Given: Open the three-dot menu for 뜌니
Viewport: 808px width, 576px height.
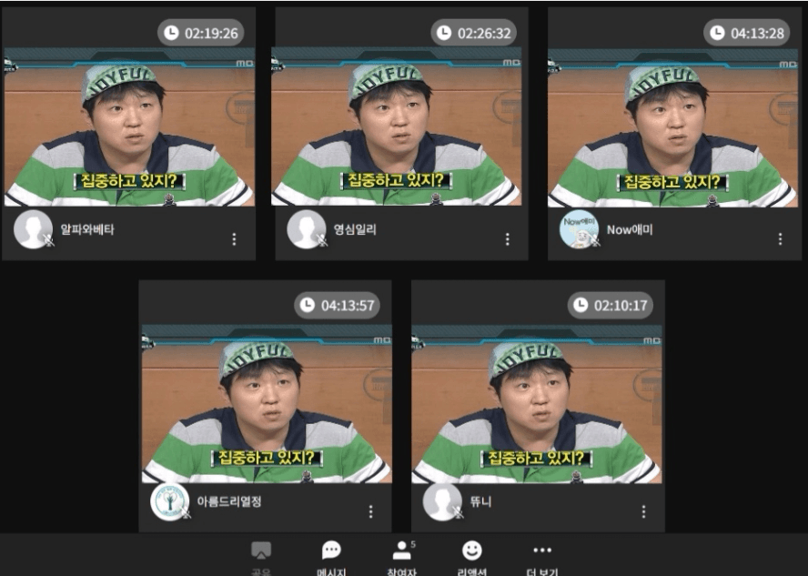Looking at the screenshot, I should [643, 511].
